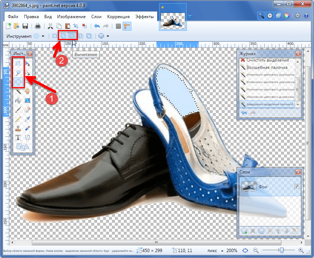Select the Shapes tool
This screenshot has width=314, height=258.
(x=23, y=147)
